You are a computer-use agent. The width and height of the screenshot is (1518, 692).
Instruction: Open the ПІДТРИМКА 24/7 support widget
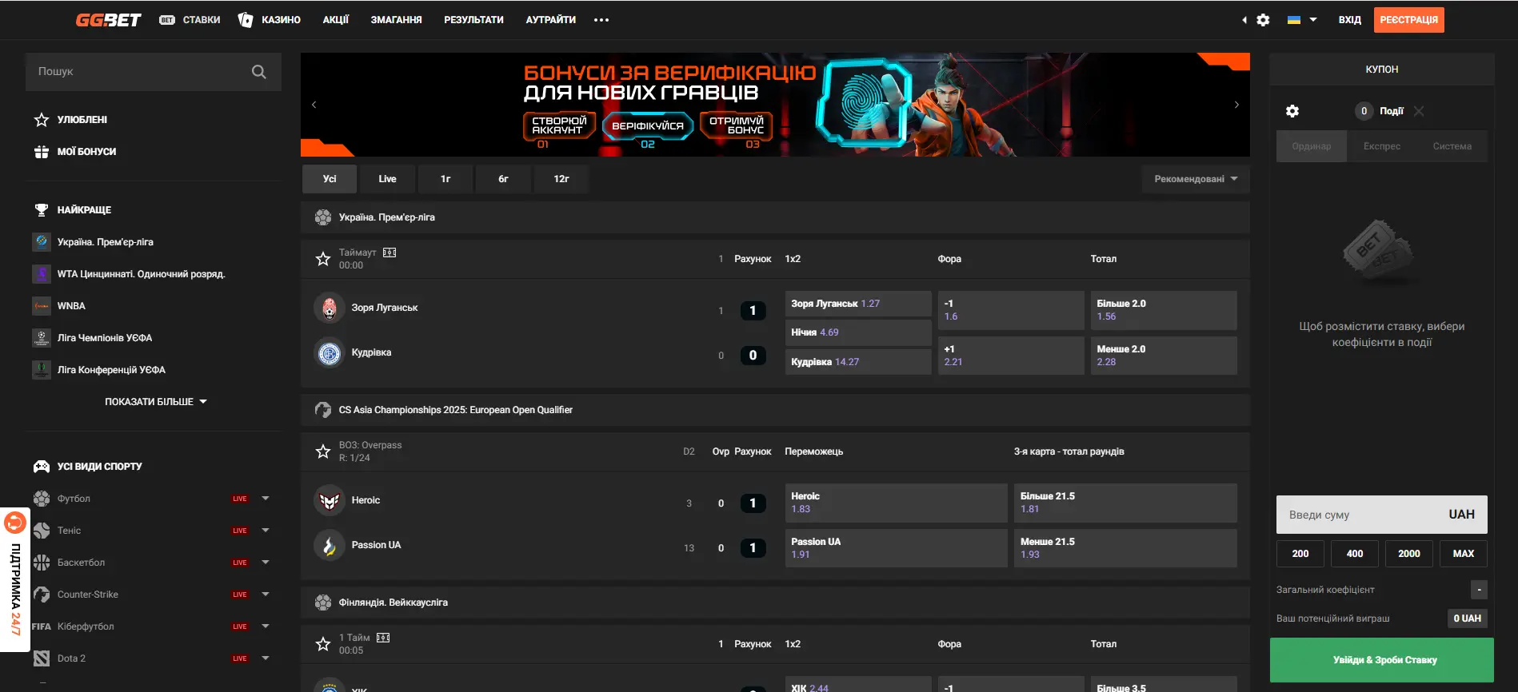tap(15, 580)
